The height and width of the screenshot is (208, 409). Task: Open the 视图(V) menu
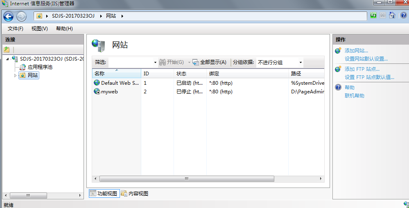tap(39, 29)
